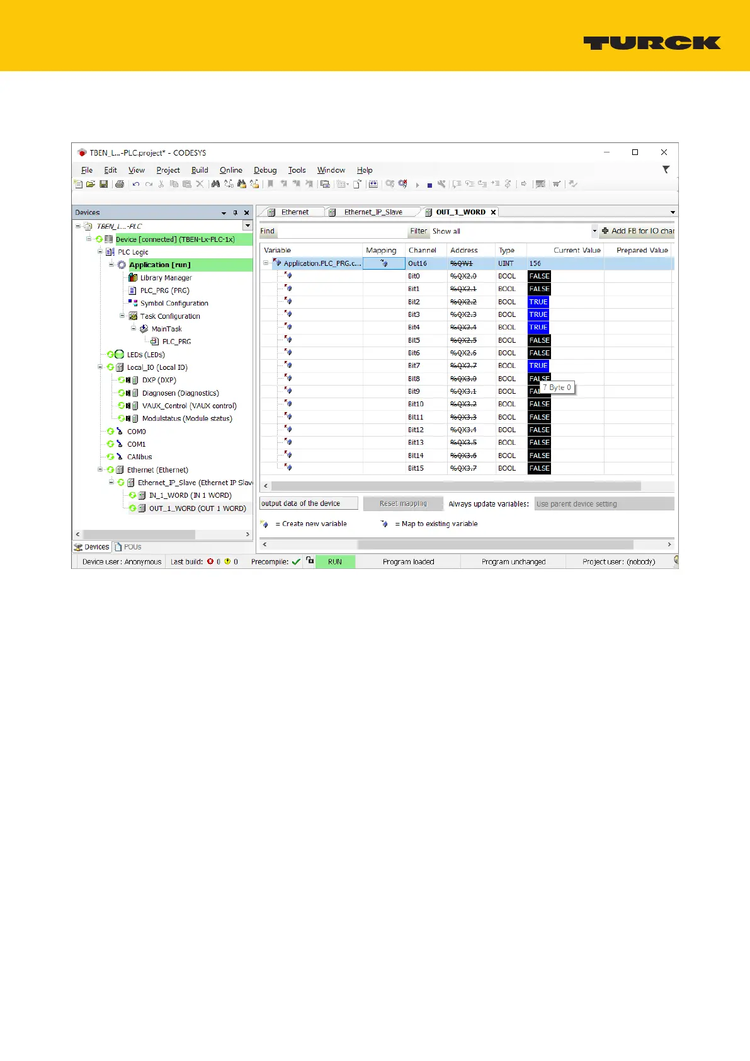Screen dimensions: 750x1061
Task: Select PLC_PRG (PRG) in the tree
Action: pyautogui.click(x=165, y=290)
